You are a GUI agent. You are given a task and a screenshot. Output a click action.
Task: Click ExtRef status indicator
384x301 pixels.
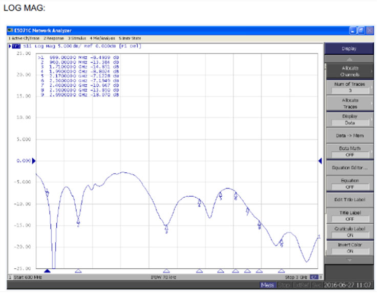pyautogui.click(x=301, y=285)
